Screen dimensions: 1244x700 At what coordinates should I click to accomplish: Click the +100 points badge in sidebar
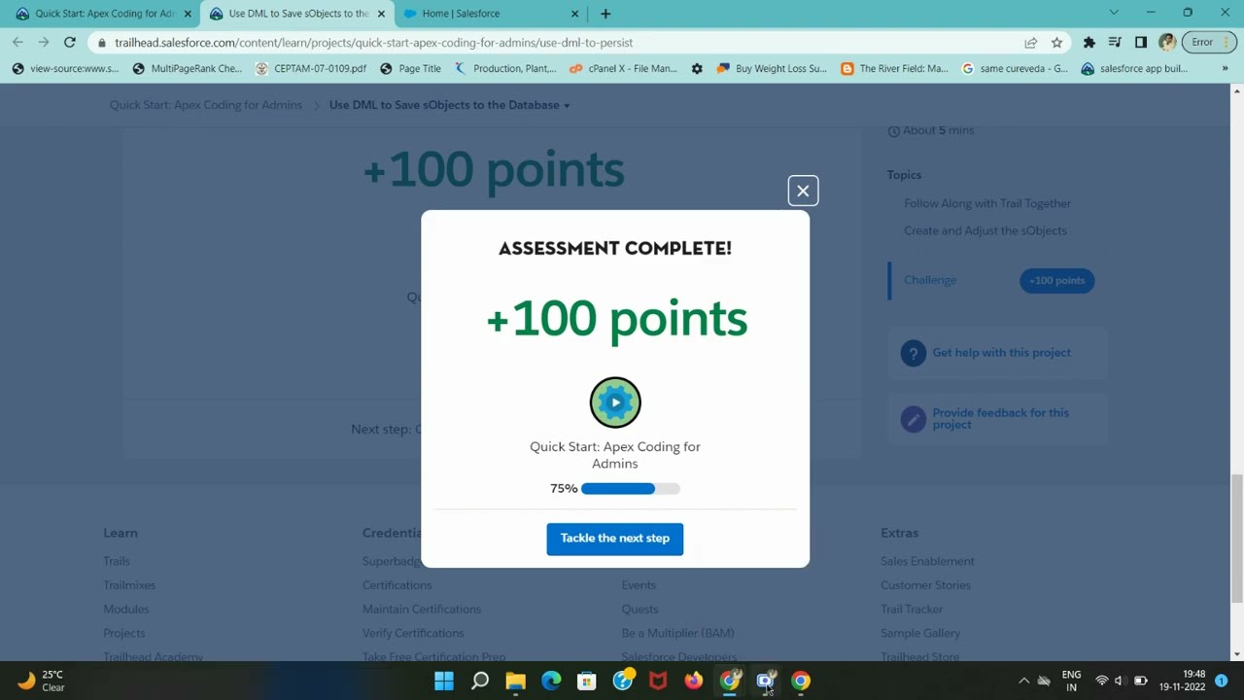coord(1056,280)
